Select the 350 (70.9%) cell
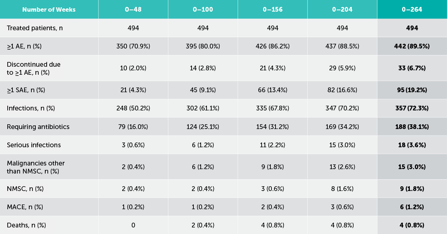The width and height of the screenshot is (447, 234). pos(133,46)
